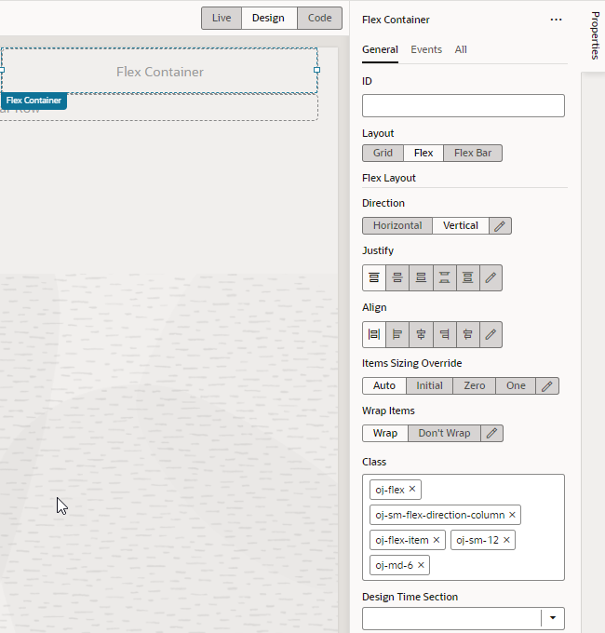Choose Don't Wrap for Wrap Items
Viewport: 605px width, 633px height.
444,433
